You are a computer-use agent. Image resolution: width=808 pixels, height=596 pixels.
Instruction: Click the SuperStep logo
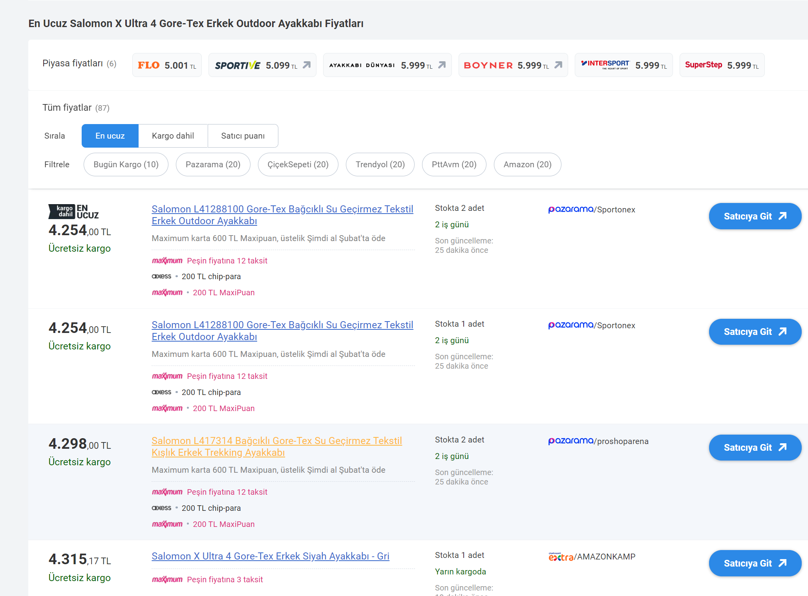click(703, 65)
